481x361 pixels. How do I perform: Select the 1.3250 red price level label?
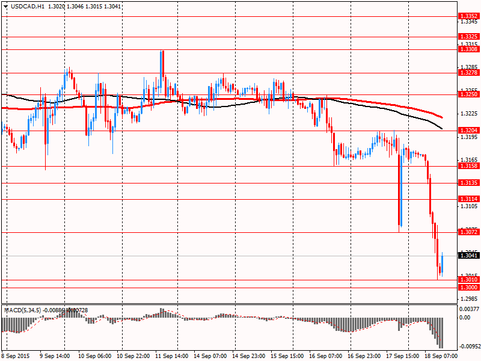point(469,94)
